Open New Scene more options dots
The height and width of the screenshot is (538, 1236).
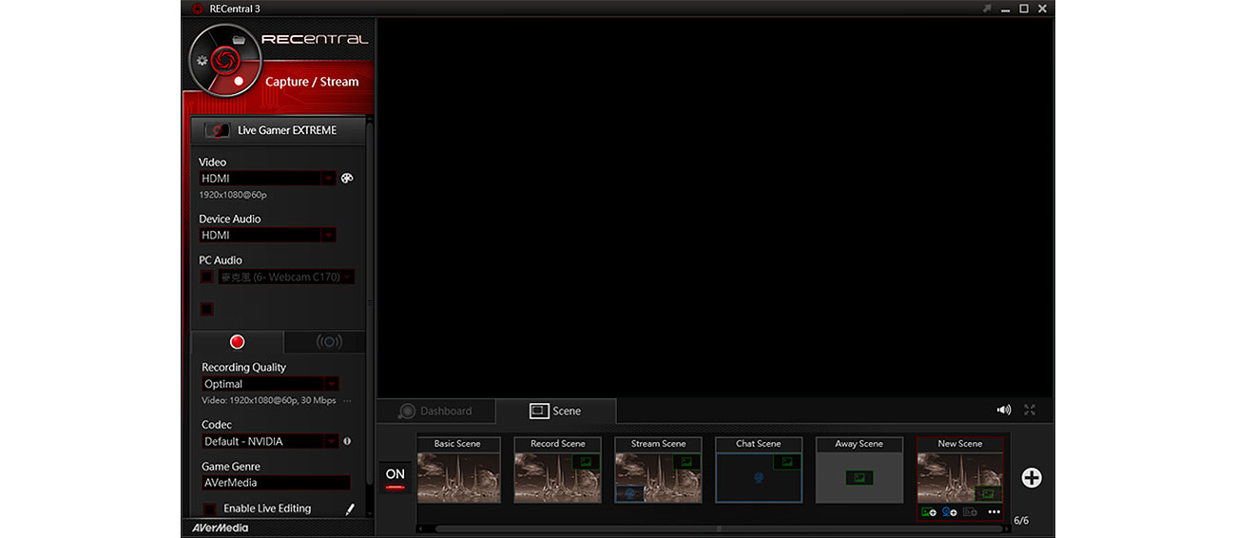pos(994,512)
